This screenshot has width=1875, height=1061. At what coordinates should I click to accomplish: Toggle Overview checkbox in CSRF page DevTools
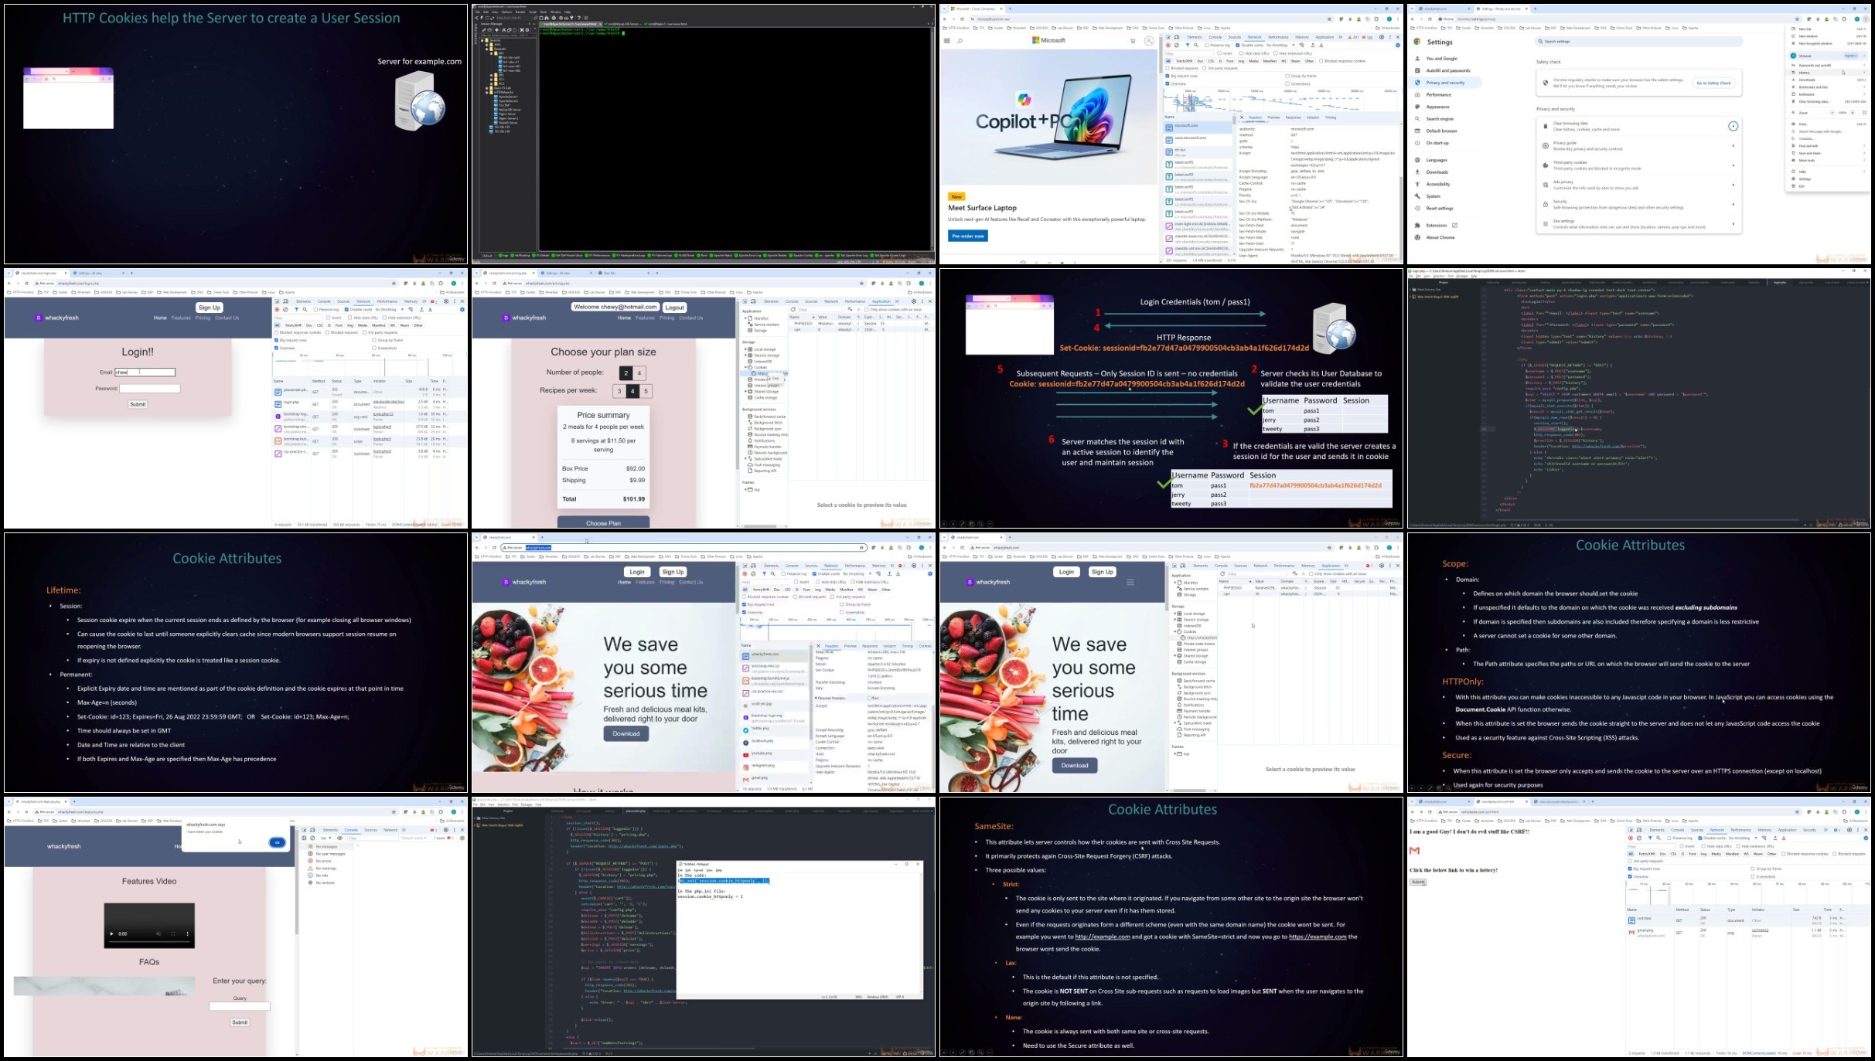click(1630, 876)
